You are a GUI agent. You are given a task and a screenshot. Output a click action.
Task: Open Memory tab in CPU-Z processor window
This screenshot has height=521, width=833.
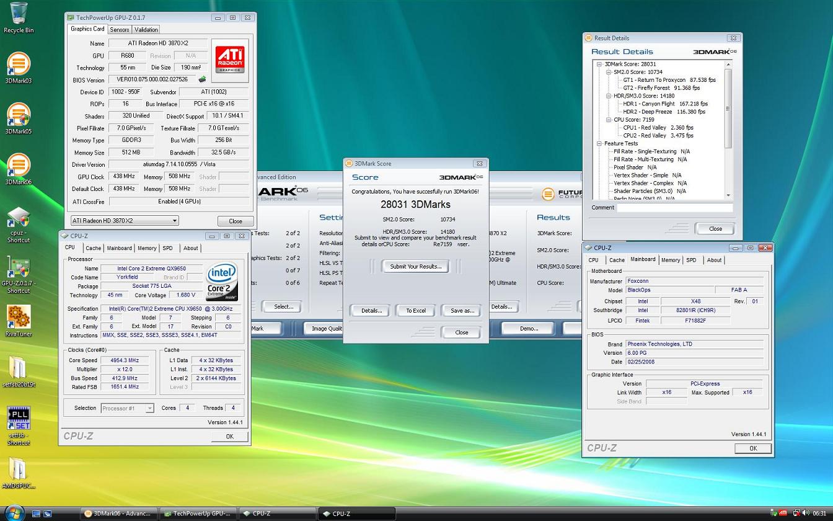click(x=147, y=248)
